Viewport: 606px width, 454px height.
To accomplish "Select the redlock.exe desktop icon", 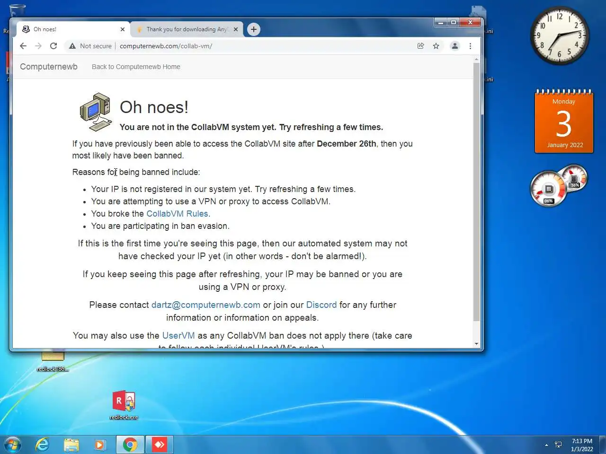I will [x=124, y=405].
